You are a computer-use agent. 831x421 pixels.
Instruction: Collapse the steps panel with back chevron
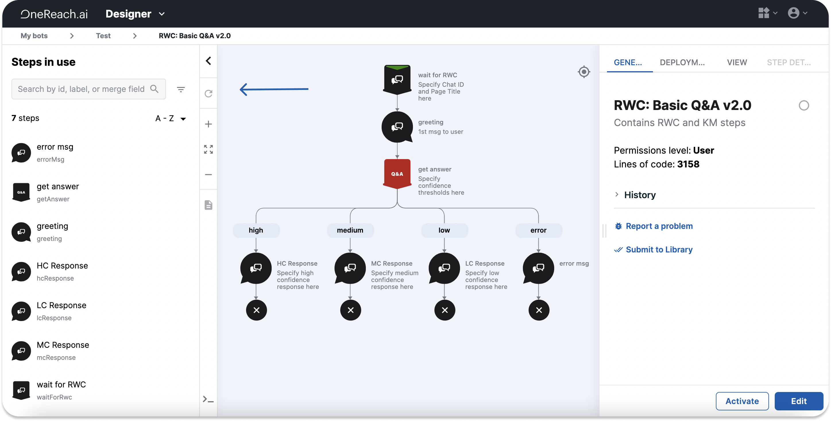click(208, 61)
